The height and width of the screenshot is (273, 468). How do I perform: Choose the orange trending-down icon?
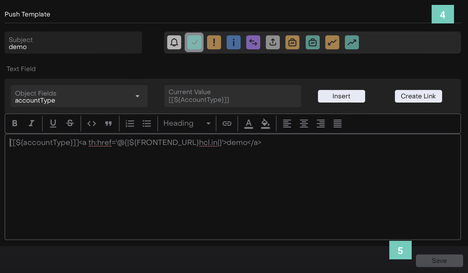coord(332,42)
